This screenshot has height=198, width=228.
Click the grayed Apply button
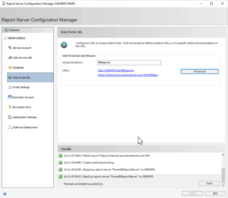[192, 193]
